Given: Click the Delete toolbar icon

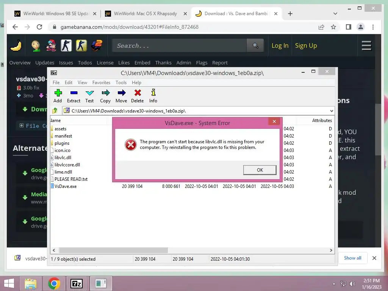Looking at the screenshot, I should (137, 96).
